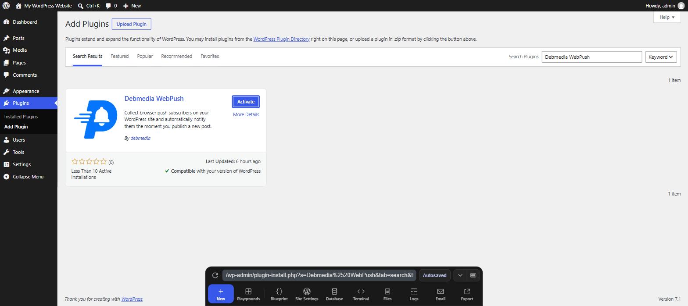Click the compatibility checkmark icon

(x=167, y=171)
